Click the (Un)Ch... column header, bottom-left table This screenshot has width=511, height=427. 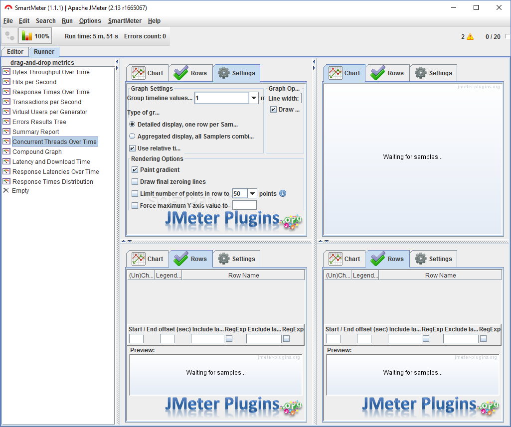pos(141,276)
